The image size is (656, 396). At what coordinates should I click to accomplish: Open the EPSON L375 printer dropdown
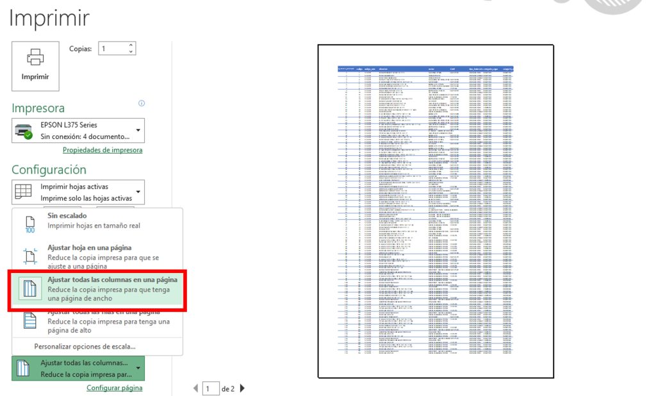tap(78, 130)
